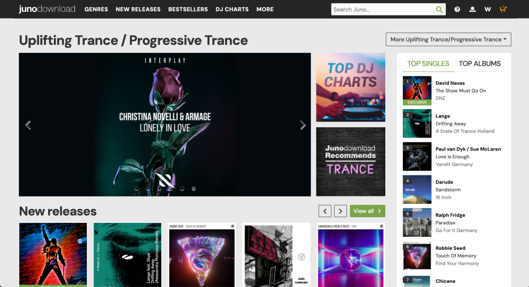Select the last carousel dot indicator
529x287 pixels.
pos(193,189)
